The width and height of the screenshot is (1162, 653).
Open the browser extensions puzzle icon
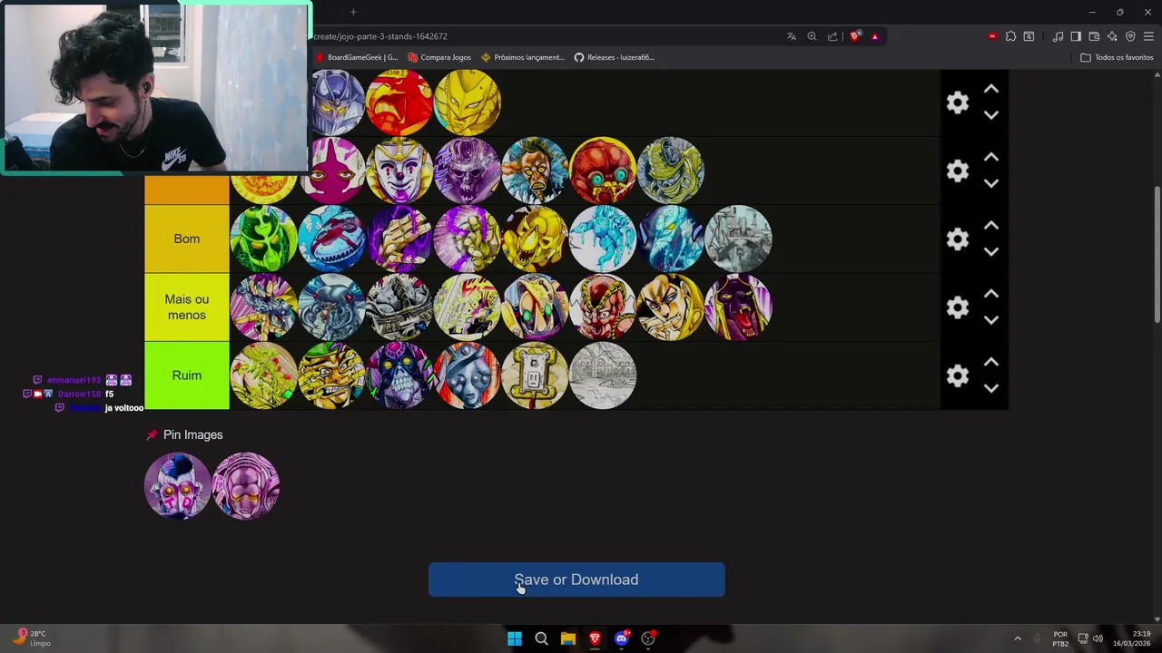pos(1010,36)
